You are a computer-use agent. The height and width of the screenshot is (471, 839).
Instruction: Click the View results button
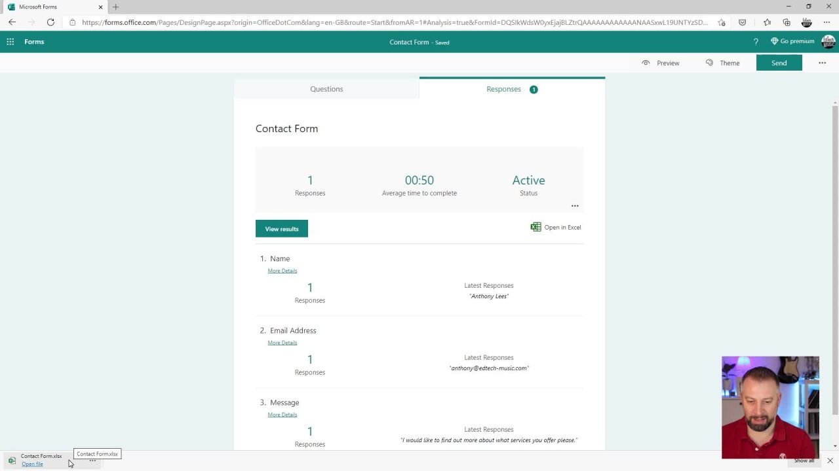point(282,229)
